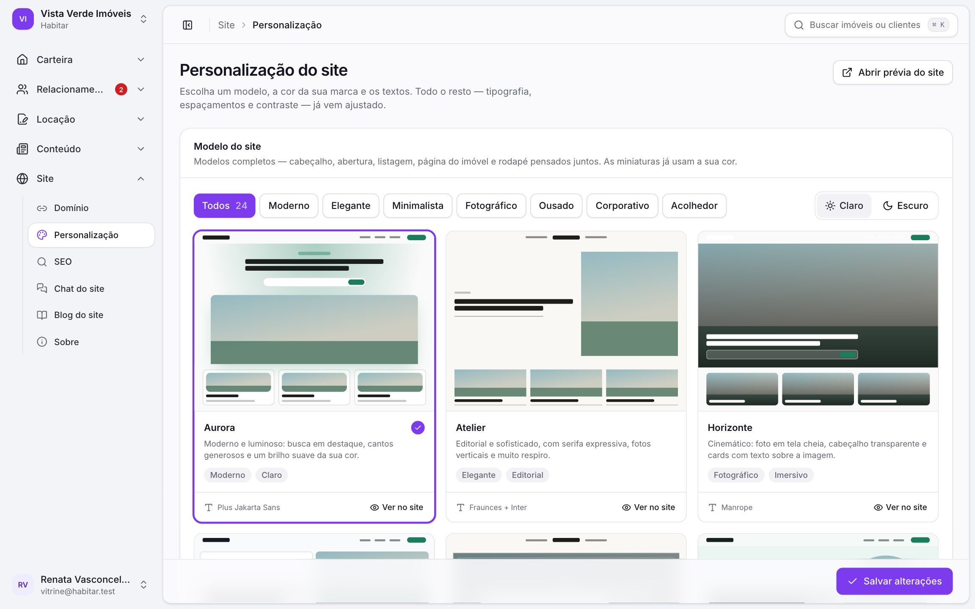Image resolution: width=975 pixels, height=609 pixels.
Task: Collapse sidebar with panel toggle icon
Action: [187, 25]
